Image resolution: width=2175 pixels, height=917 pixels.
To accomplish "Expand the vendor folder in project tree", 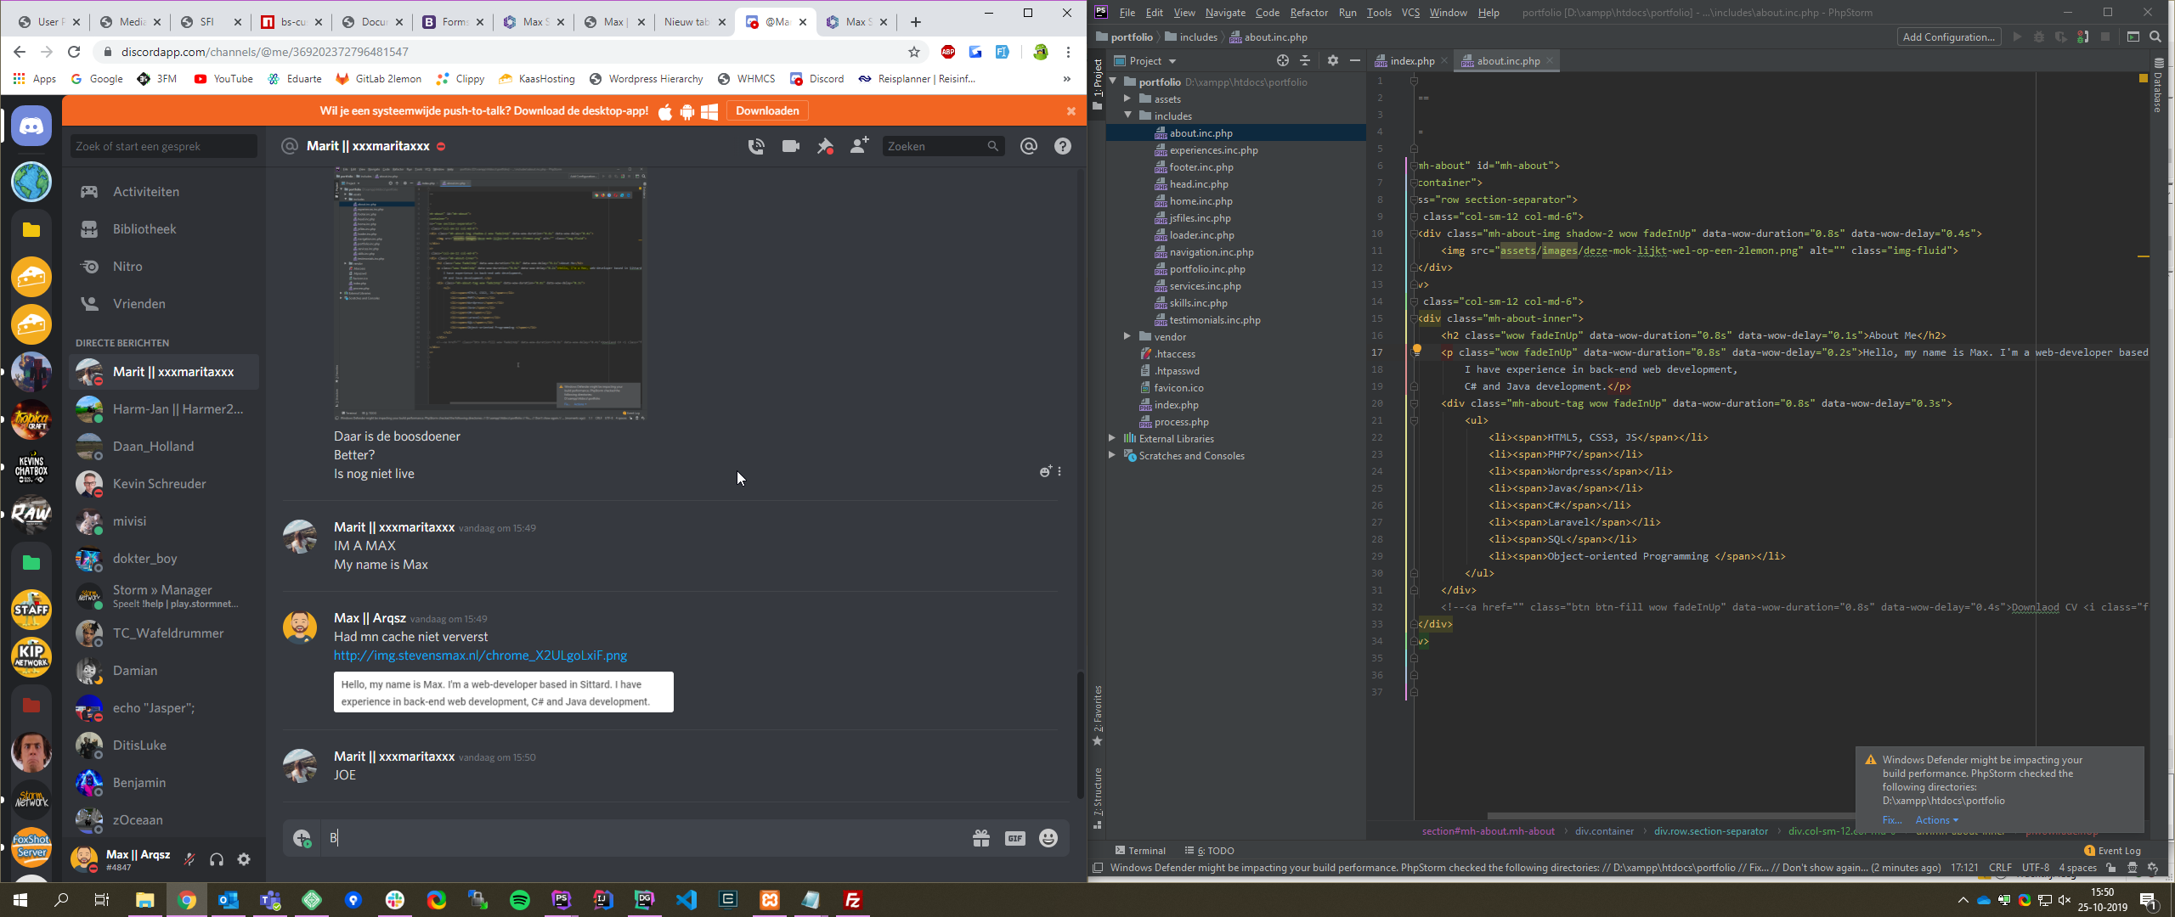I will [1127, 336].
